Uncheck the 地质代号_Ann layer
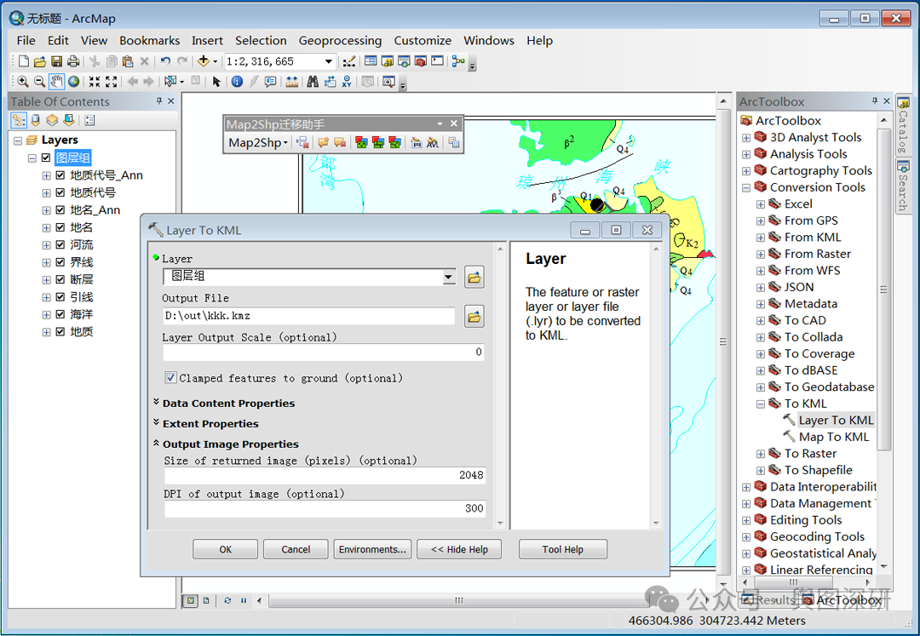This screenshot has width=920, height=636. (60, 175)
